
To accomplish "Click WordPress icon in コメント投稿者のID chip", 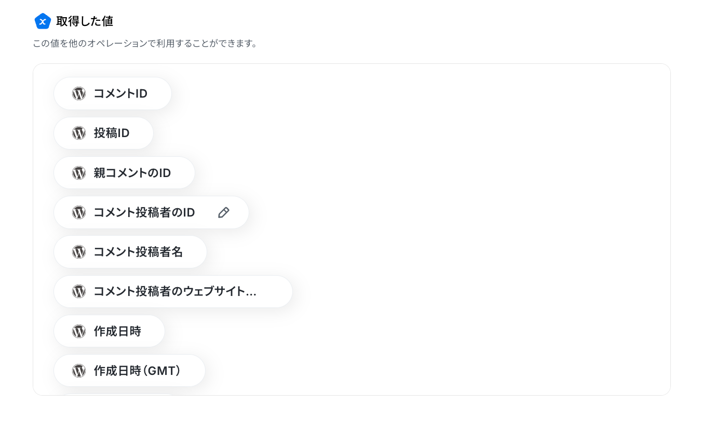I will [79, 212].
